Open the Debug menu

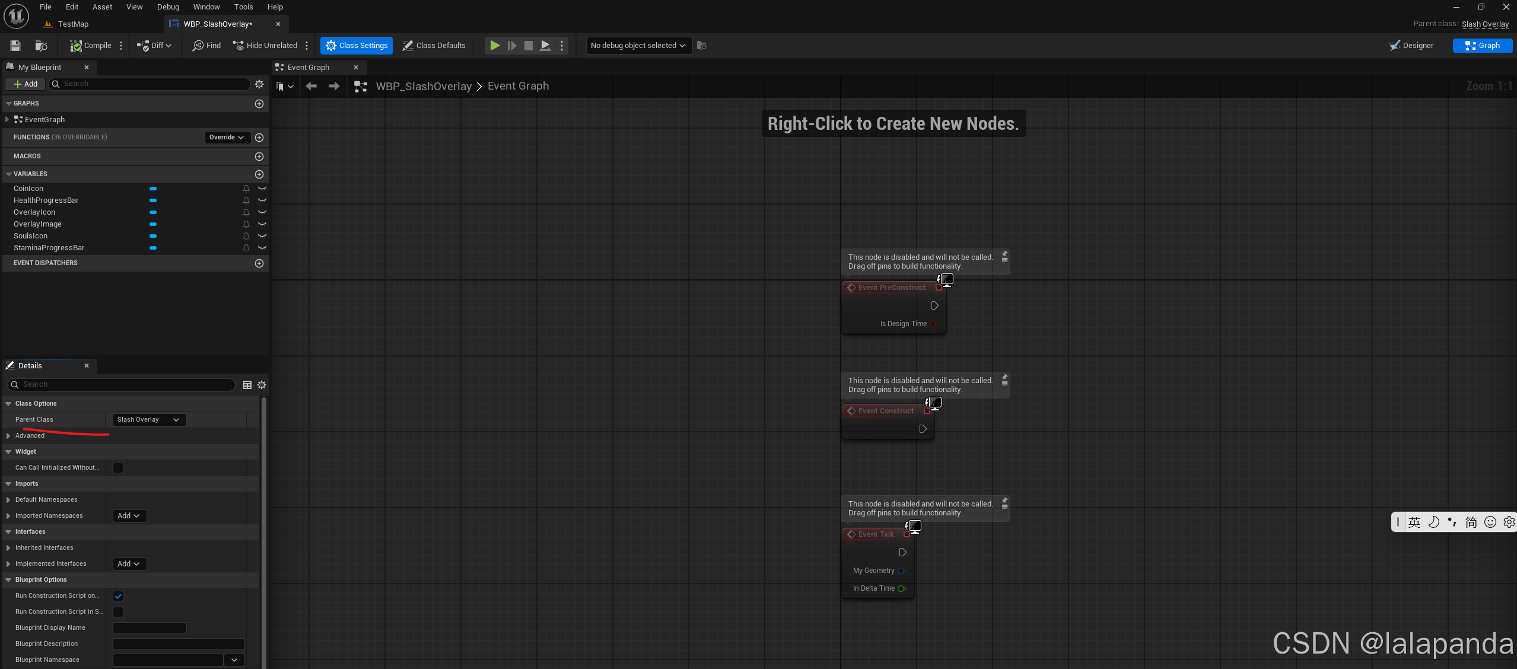click(168, 7)
